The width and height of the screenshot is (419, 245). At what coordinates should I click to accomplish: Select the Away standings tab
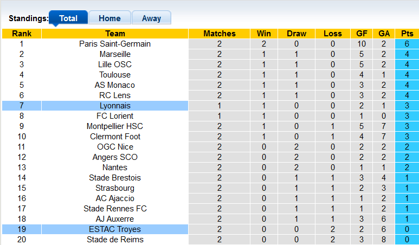(x=151, y=18)
